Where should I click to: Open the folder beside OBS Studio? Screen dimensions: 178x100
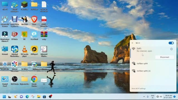pyautogui.click(x=24, y=80)
